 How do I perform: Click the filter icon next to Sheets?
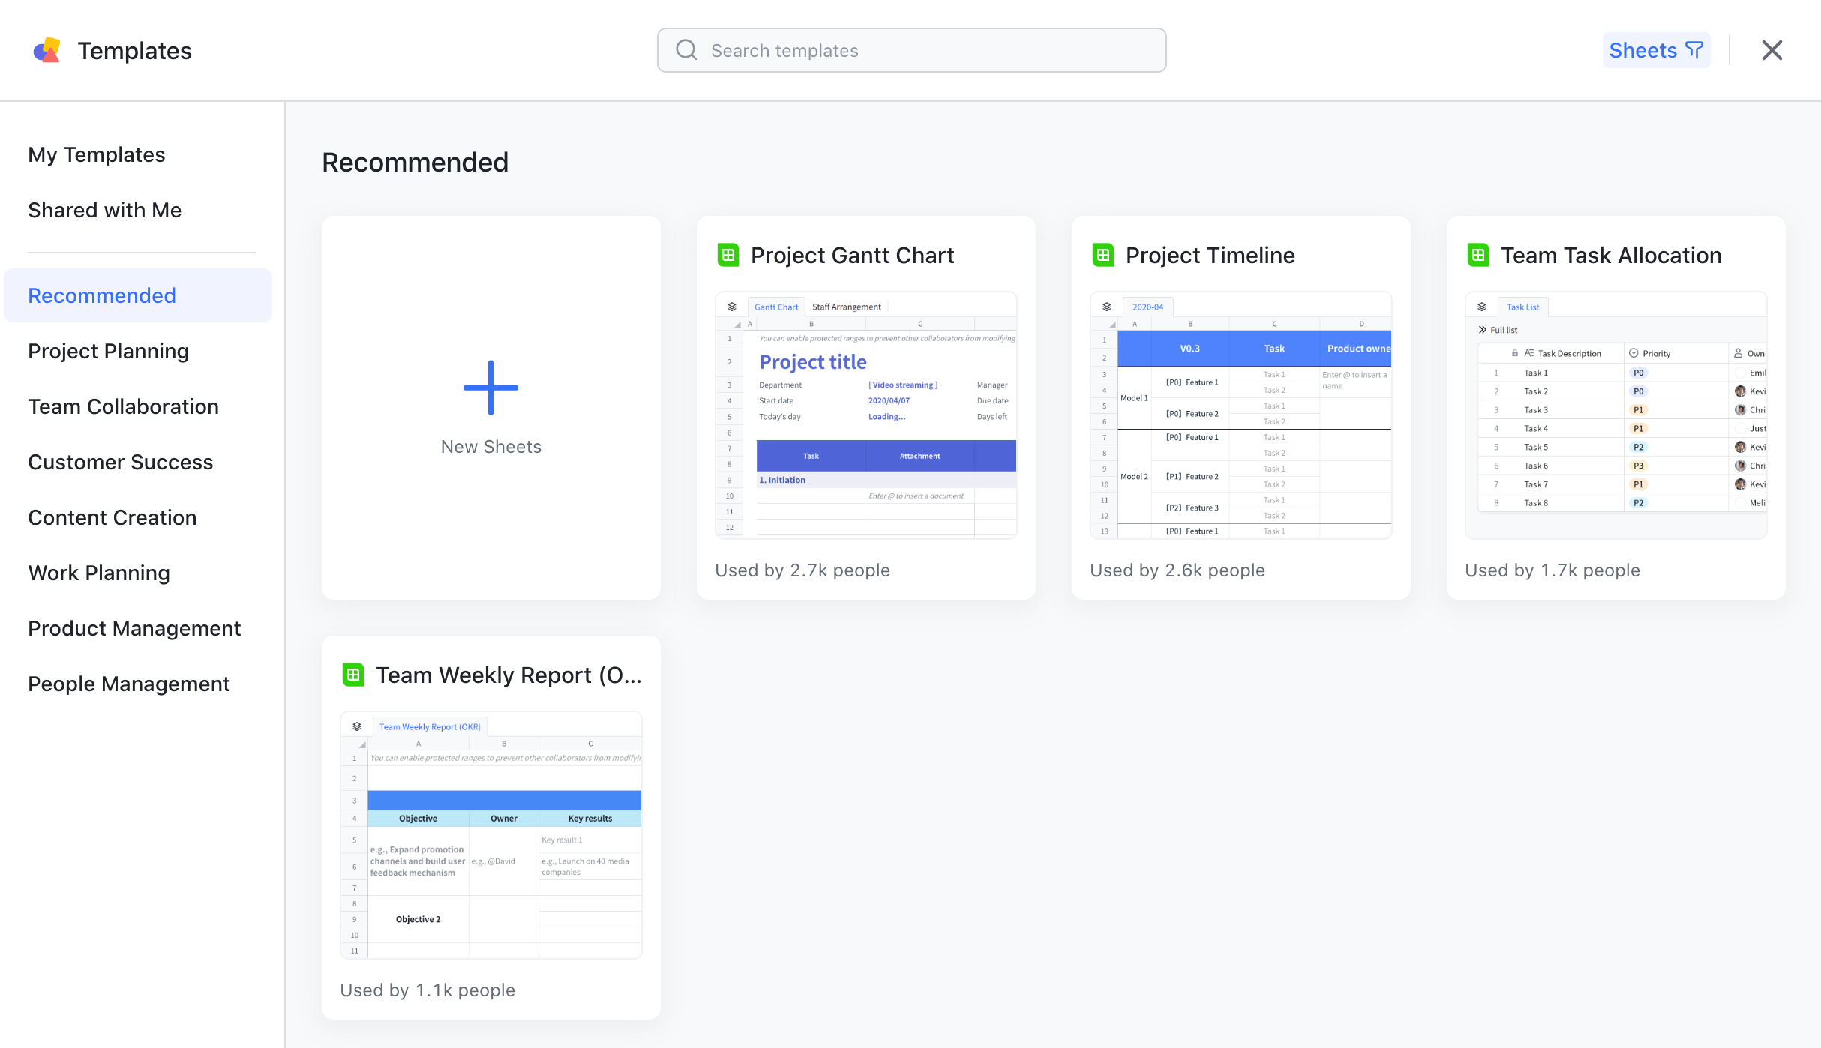coord(1693,49)
